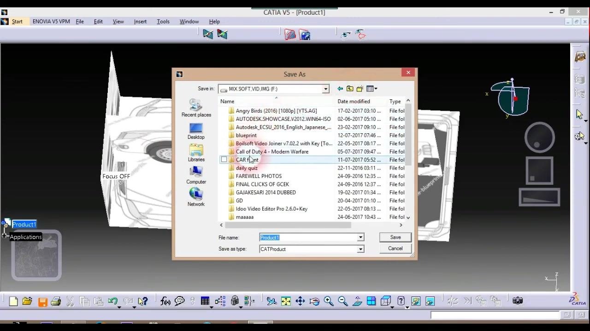Click the orange Save icon
590x331 pixels.
[42, 302]
